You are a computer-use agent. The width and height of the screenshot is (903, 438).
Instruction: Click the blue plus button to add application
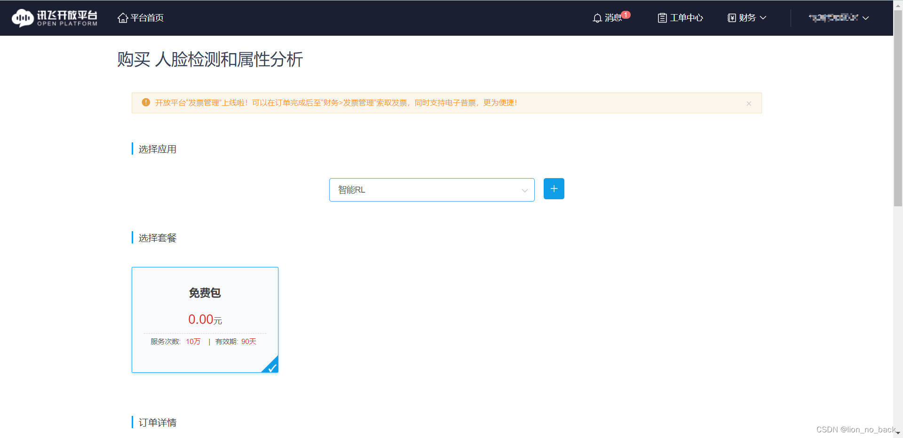tap(554, 189)
